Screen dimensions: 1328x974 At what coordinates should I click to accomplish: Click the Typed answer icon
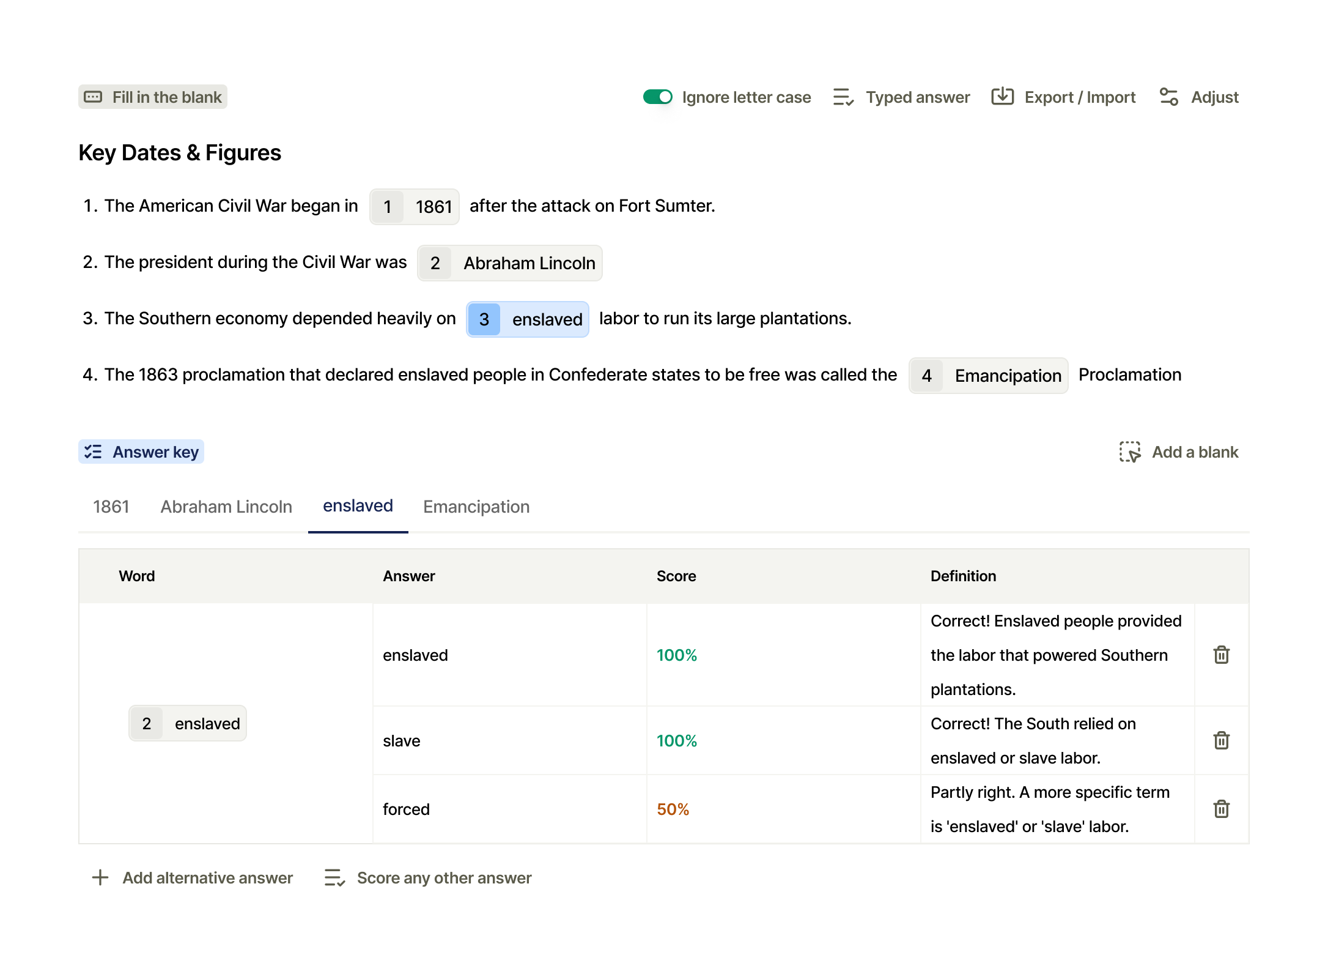click(x=843, y=97)
